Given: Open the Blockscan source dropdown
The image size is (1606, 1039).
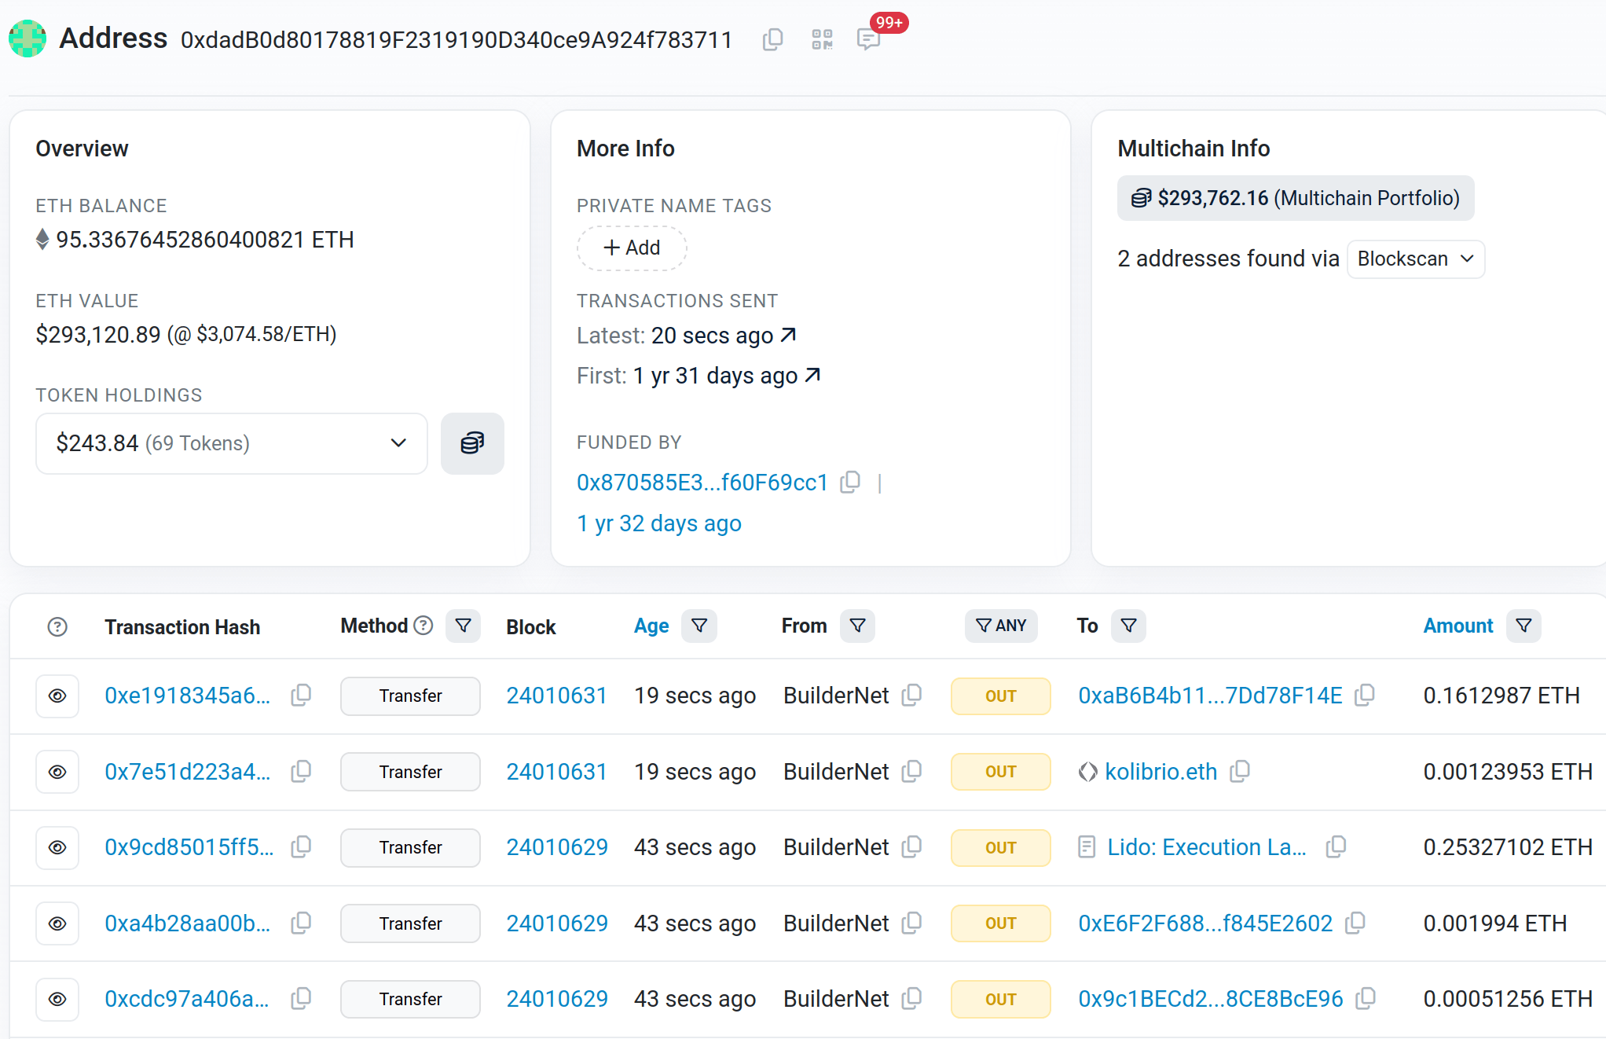Looking at the screenshot, I should click(x=1415, y=259).
